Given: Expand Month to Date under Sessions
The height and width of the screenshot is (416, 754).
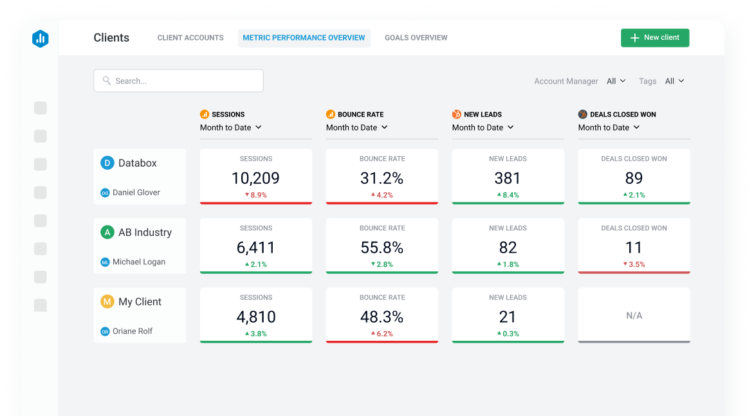Looking at the screenshot, I should tap(230, 127).
